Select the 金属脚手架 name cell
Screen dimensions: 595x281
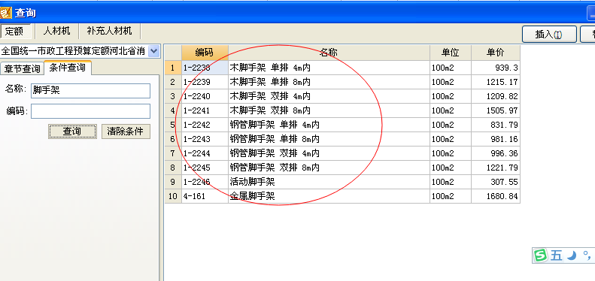click(329, 196)
